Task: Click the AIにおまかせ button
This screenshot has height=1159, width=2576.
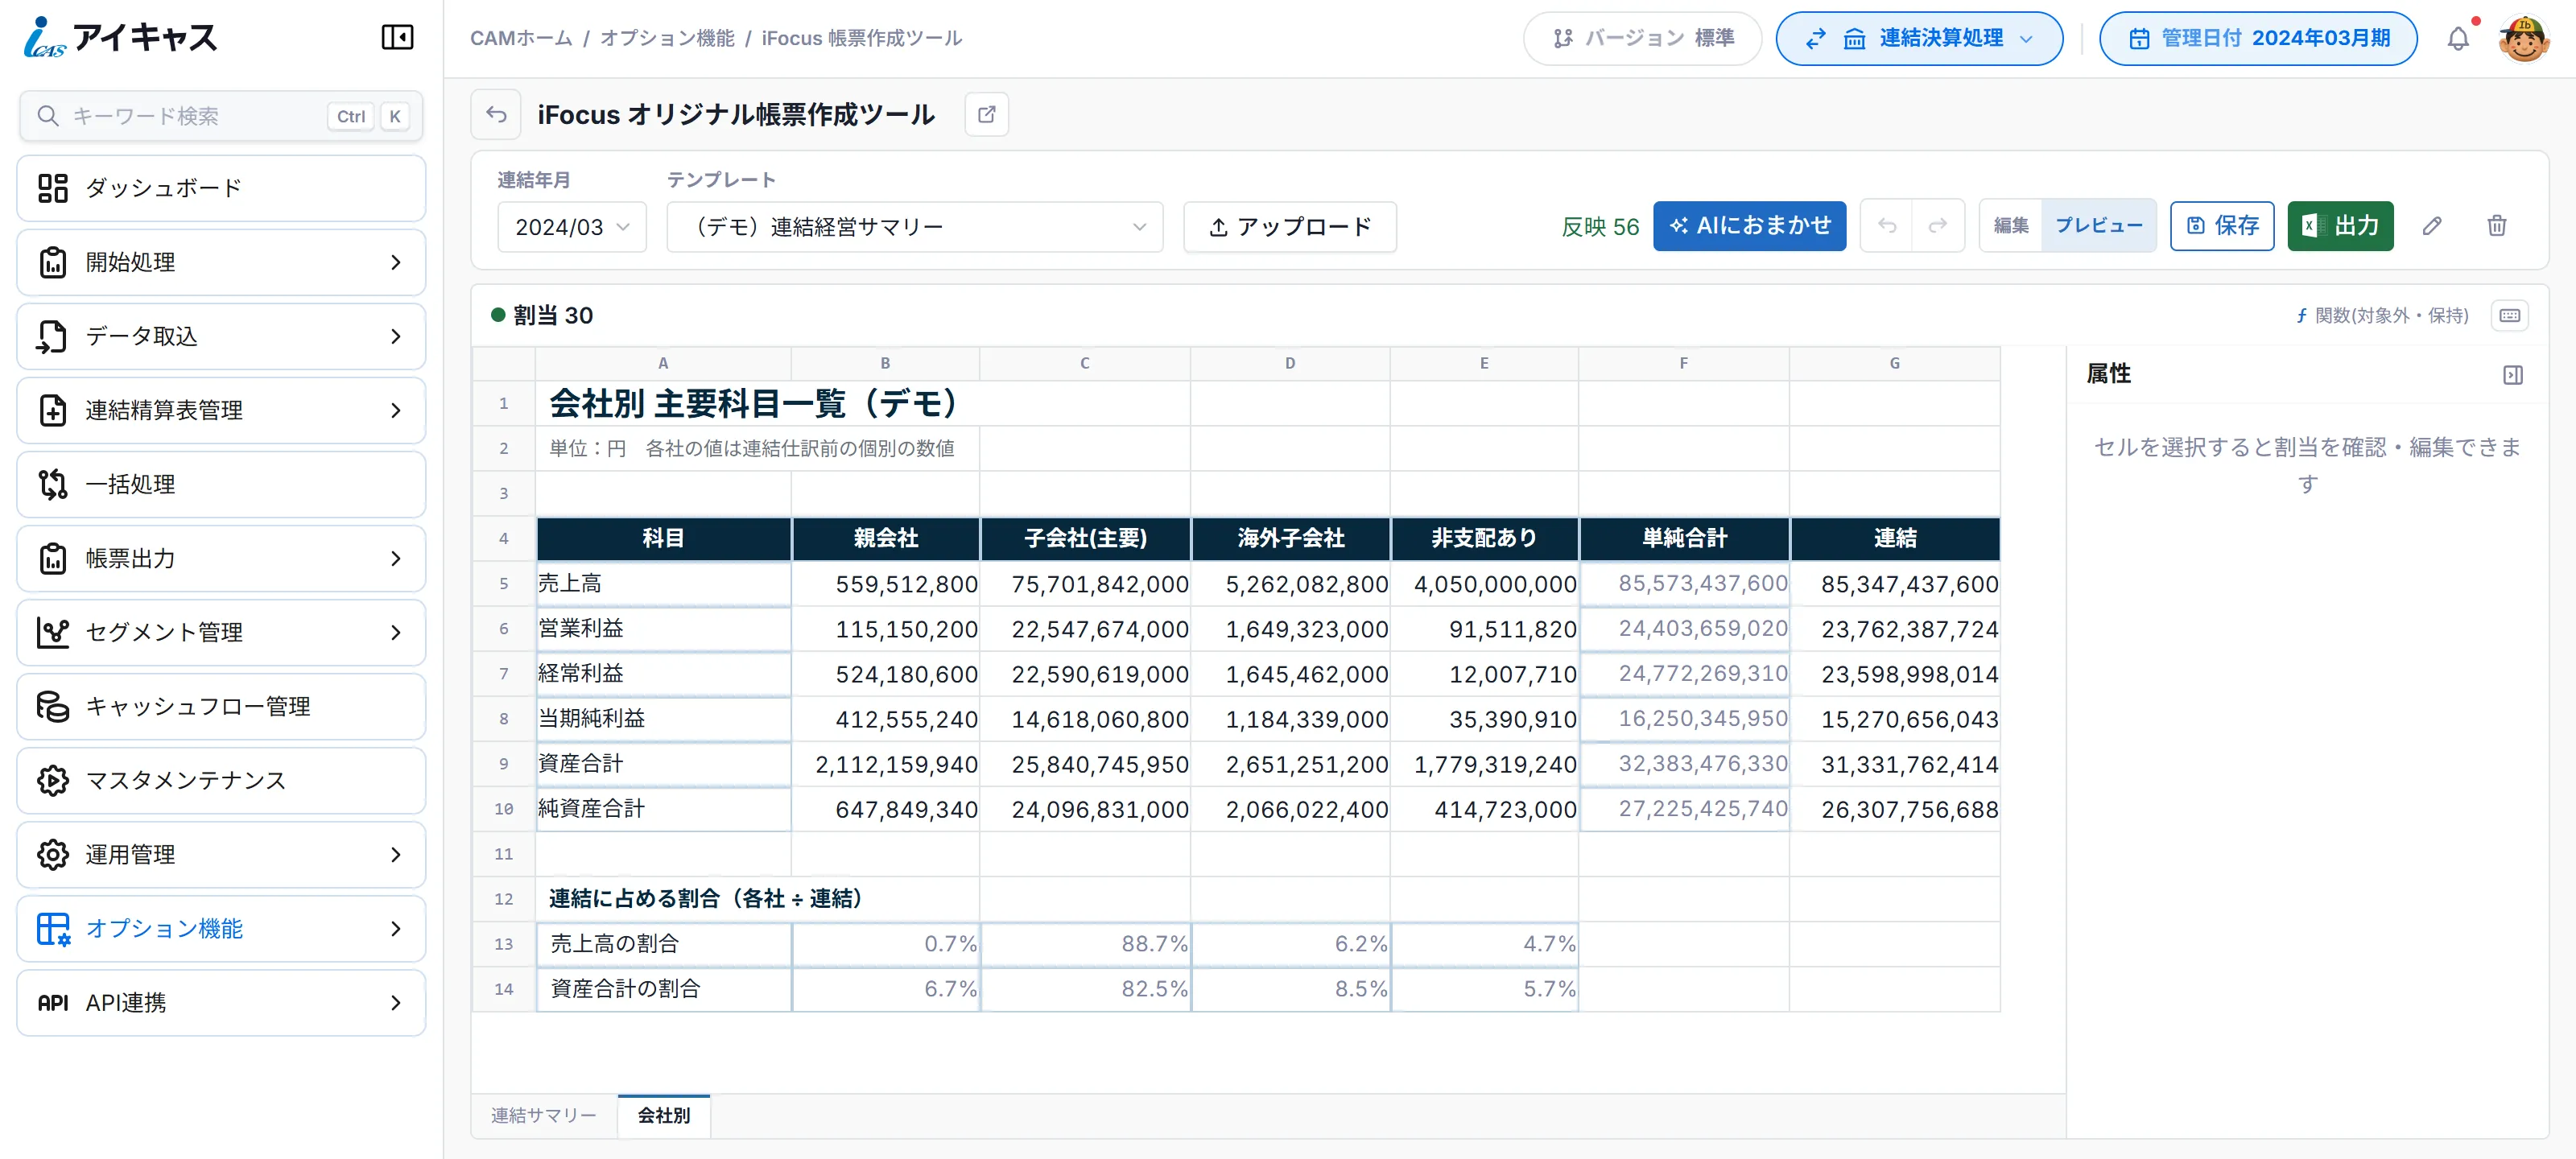Action: click(x=1749, y=226)
